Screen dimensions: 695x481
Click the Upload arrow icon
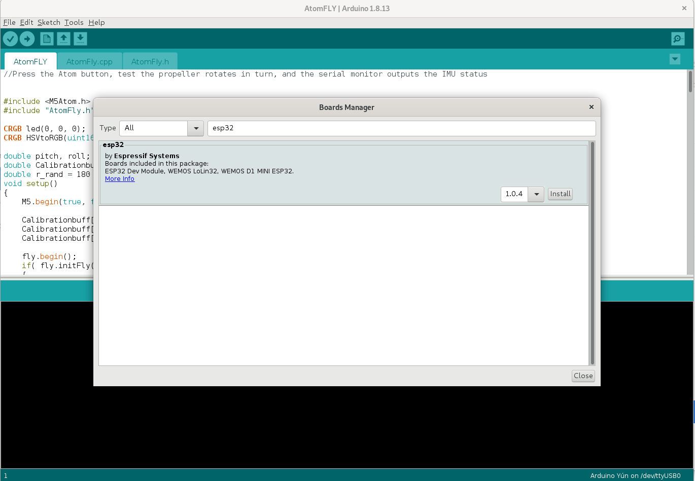(27, 39)
